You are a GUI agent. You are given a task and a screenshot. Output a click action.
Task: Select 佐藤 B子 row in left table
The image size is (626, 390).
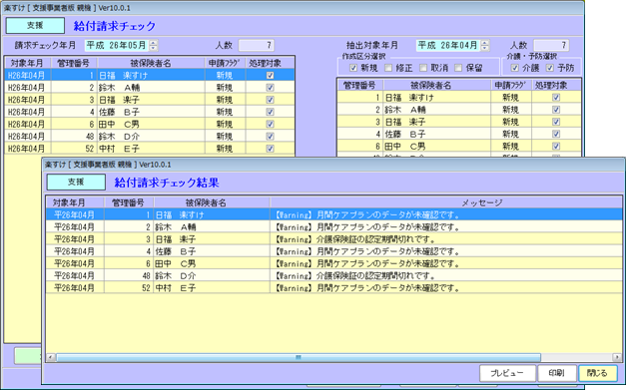[x=150, y=112]
